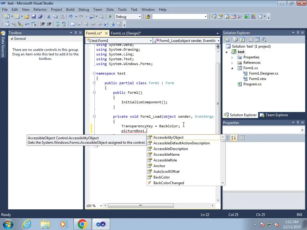Open the Debug menu
Screen dimensions: 307x230
point(84,9)
